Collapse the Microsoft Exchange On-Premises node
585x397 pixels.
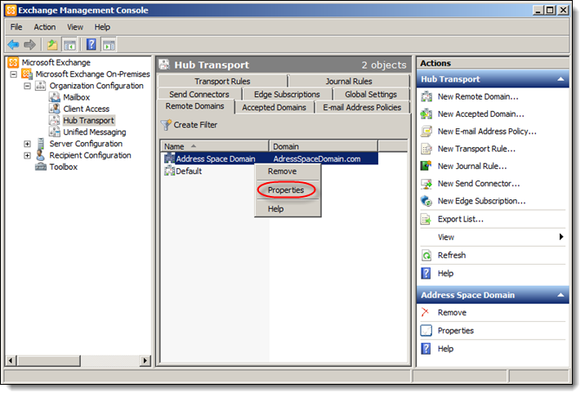click(13, 74)
